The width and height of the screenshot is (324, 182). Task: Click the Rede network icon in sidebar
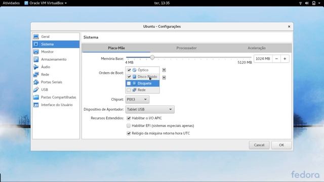coord(36,74)
